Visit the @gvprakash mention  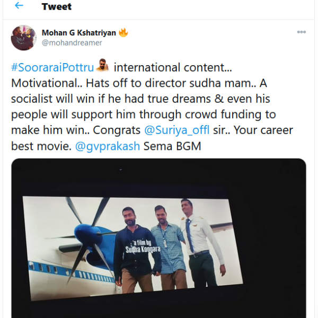pyautogui.click(x=108, y=146)
